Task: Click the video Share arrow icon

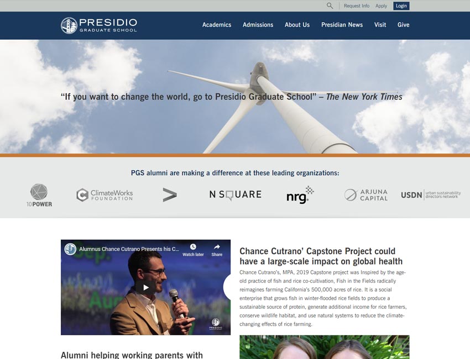Action: [x=217, y=247]
